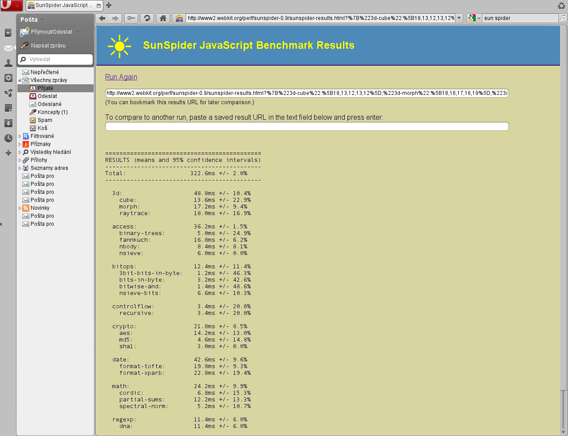The height and width of the screenshot is (436, 568).
Task: Select the results URL text field
Action: click(x=307, y=93)
